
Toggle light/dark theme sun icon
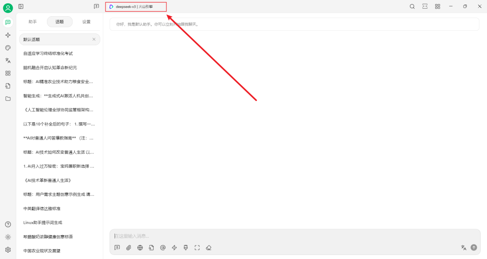8,237
